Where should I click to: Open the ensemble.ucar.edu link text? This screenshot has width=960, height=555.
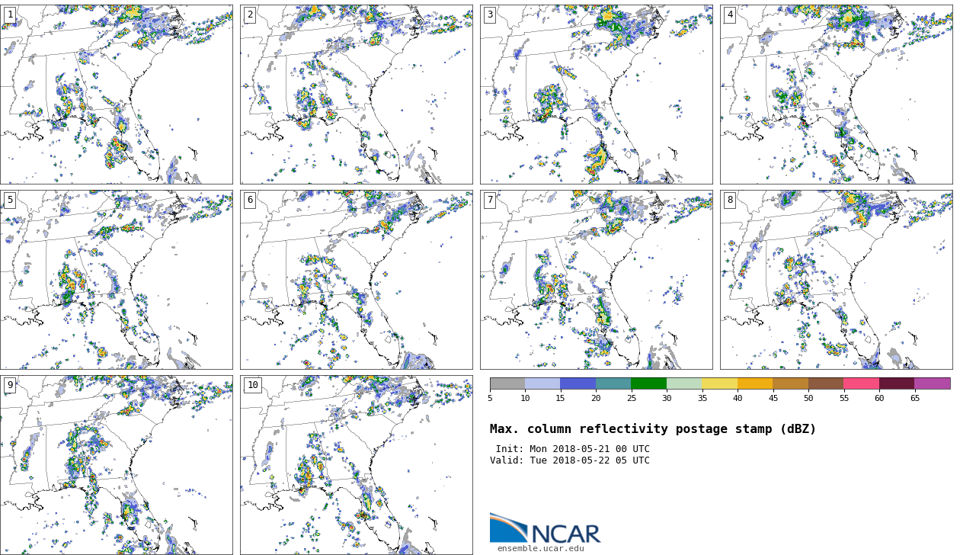540,548
